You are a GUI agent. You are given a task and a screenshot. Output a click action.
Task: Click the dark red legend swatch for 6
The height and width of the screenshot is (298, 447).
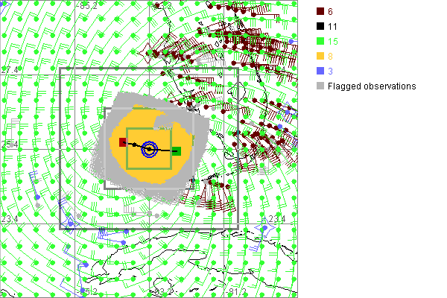320,12
